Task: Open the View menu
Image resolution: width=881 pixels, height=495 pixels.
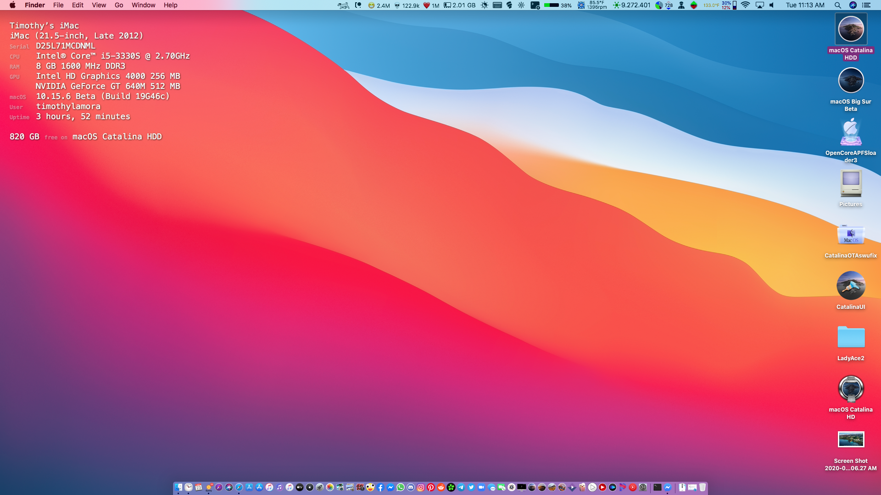Action: coord(99,5)
